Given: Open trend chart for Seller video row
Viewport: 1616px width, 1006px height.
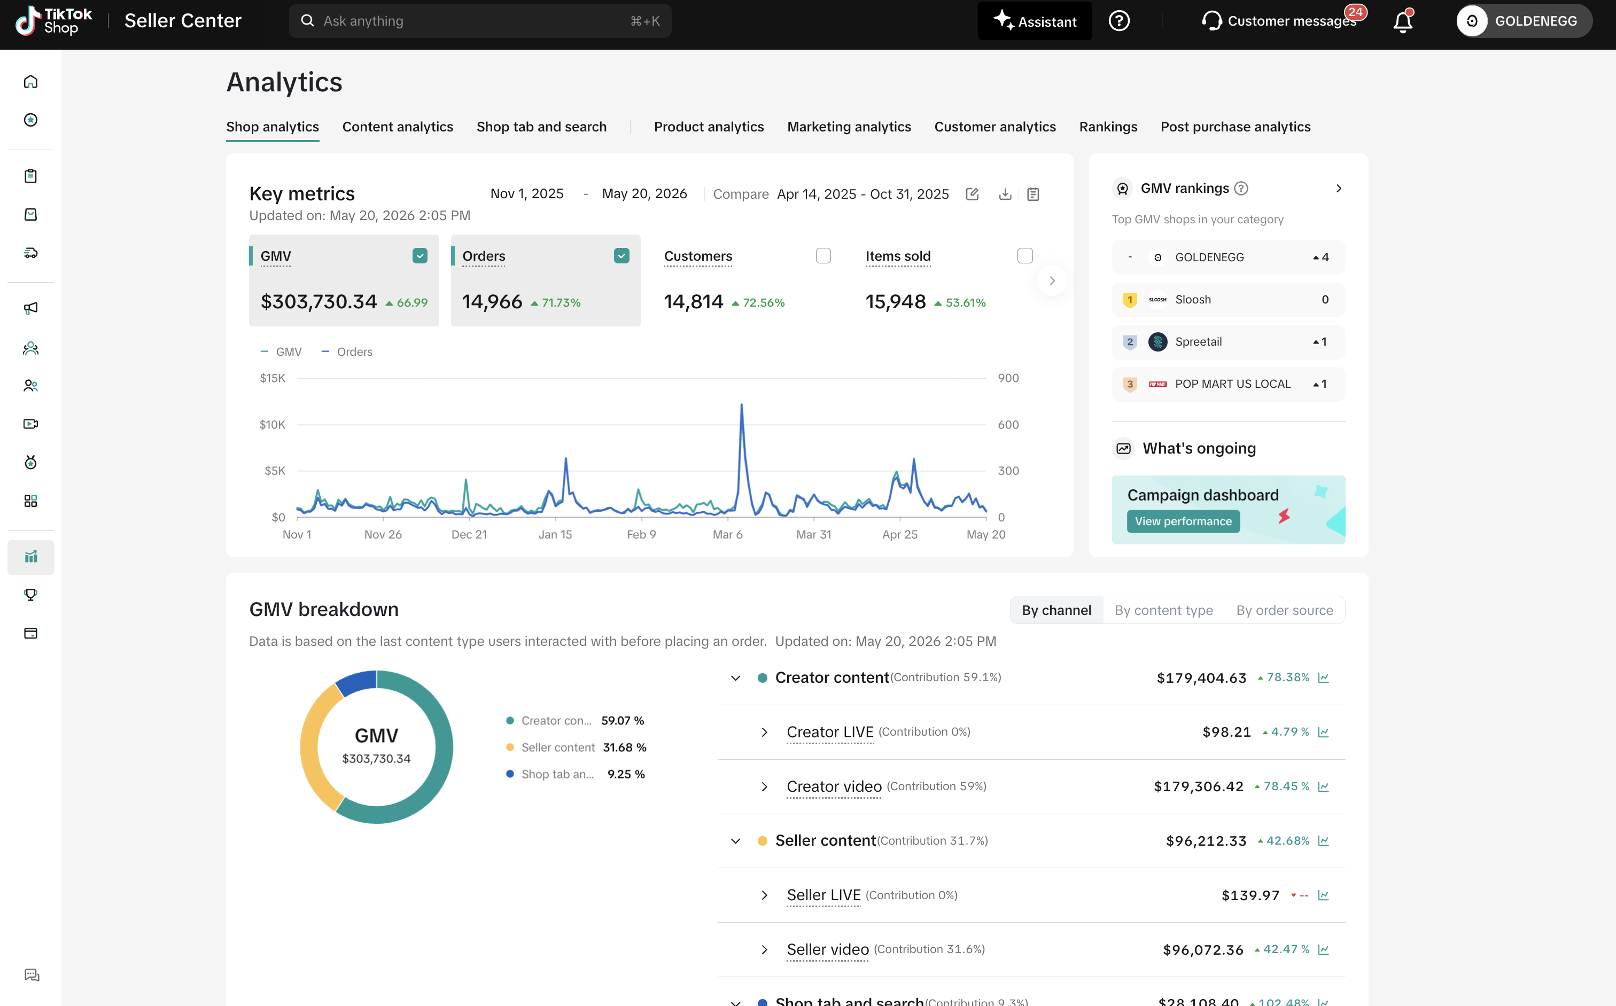Looking at the screenshot, I should (1324, 949).
